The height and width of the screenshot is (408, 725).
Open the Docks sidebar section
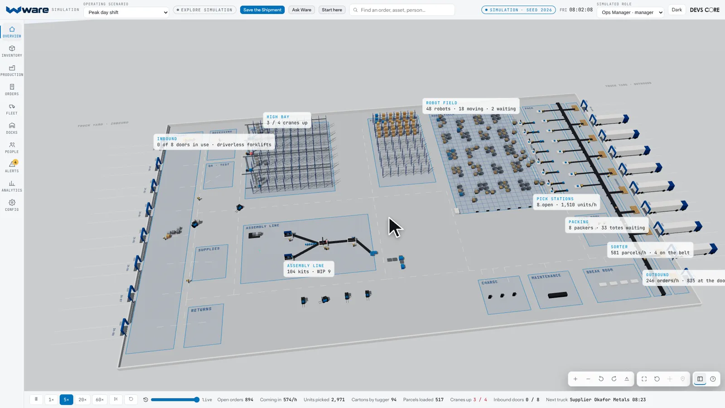[x=12, y=128]
